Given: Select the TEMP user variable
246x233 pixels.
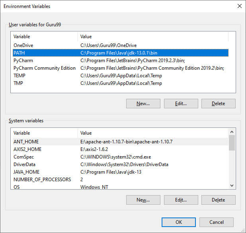Looking at the screenshot, I should (121, 76).
